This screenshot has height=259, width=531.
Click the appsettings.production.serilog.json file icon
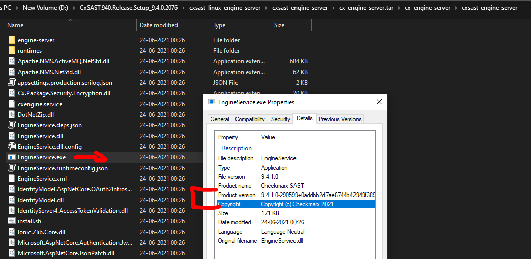point(12,83)
